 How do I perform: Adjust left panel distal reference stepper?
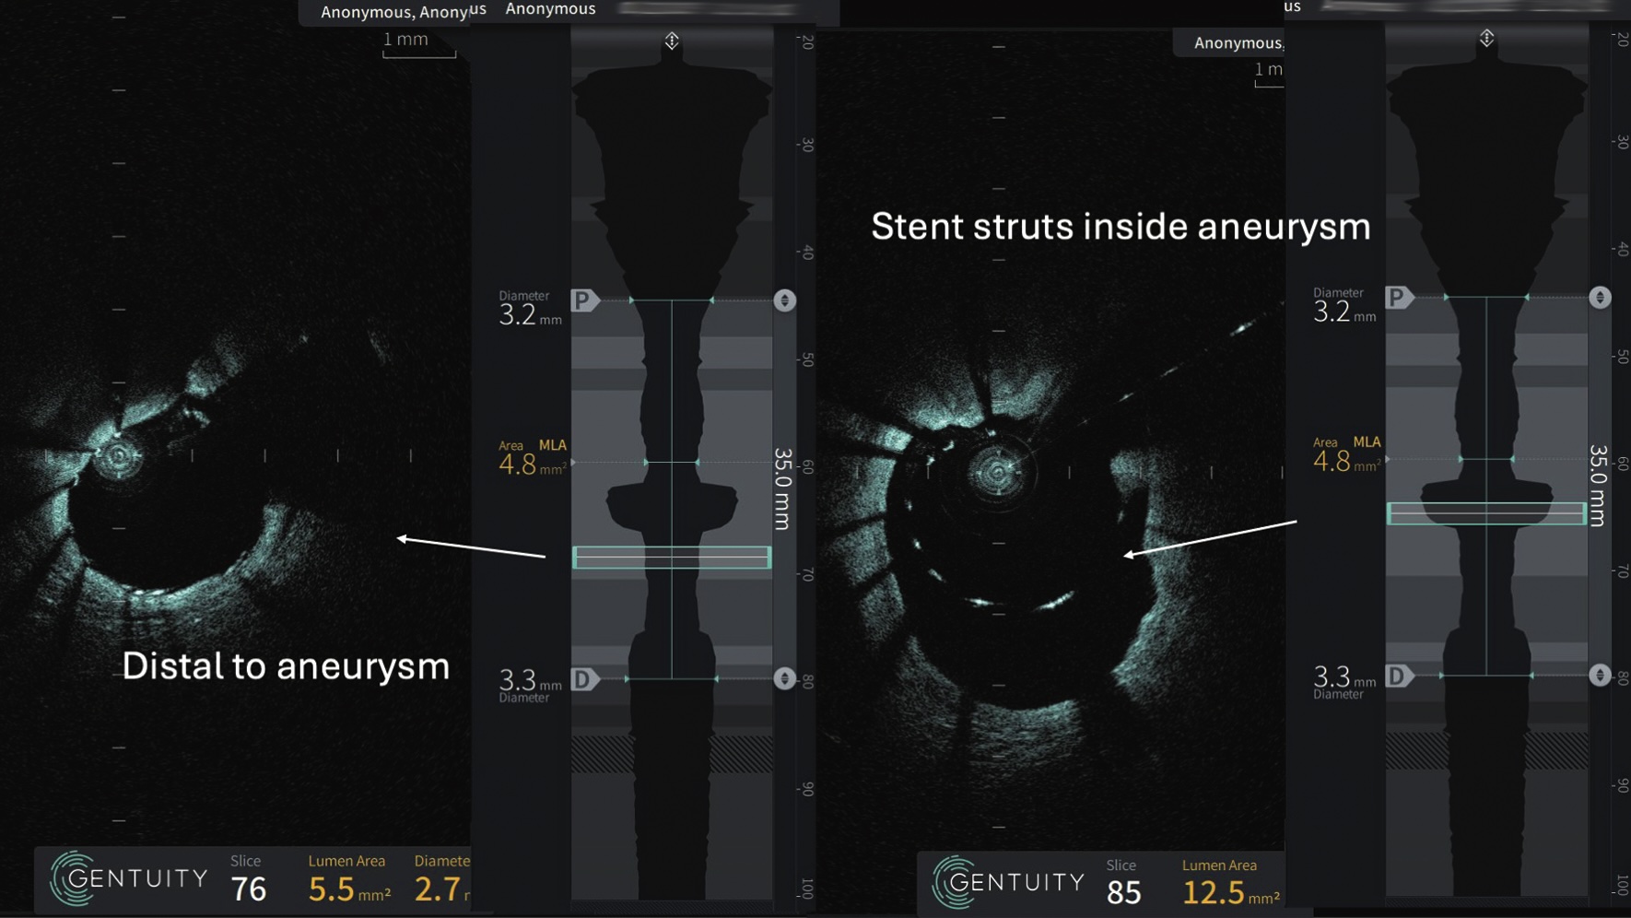784,678
